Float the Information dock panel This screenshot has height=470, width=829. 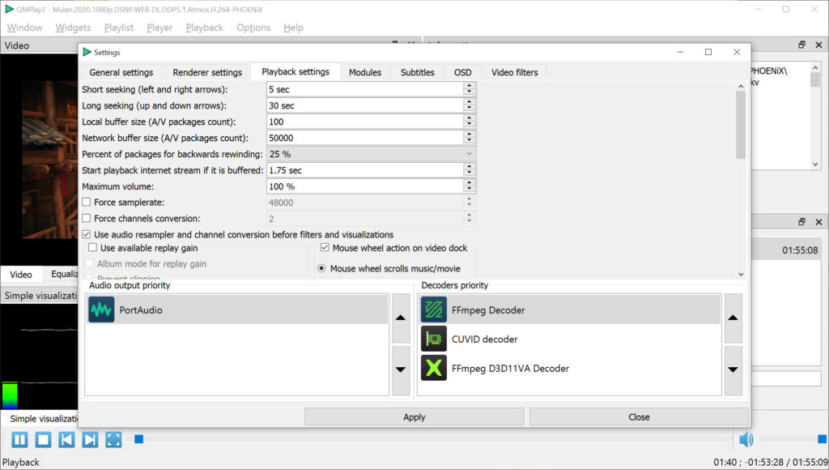(801, 45)
